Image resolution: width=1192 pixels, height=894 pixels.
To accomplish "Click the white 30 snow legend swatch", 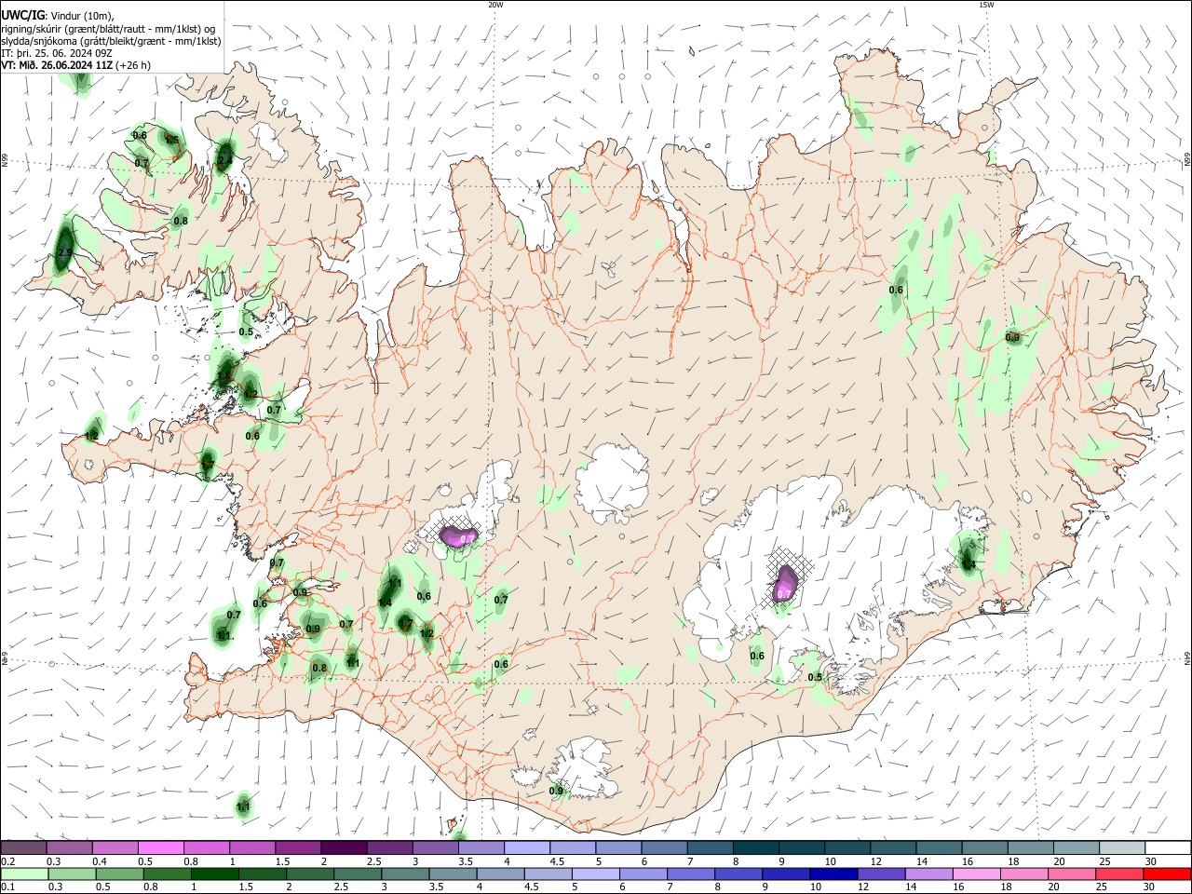I will 1166,848.
